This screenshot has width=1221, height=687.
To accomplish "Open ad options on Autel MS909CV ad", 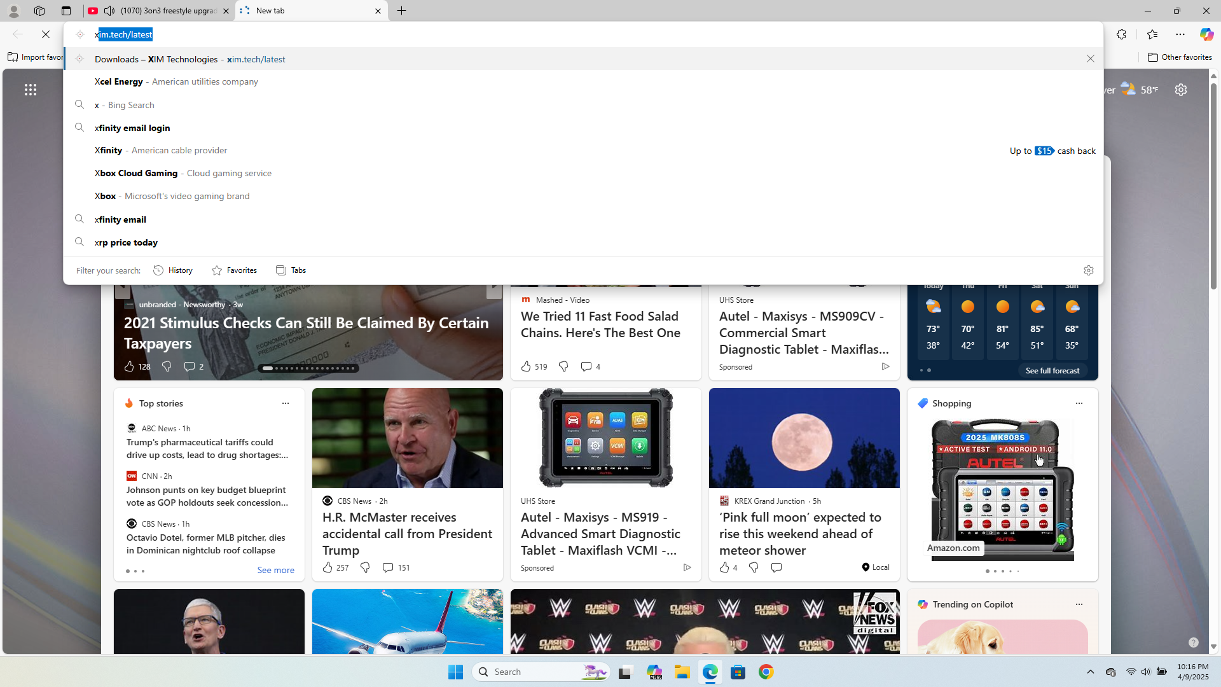I will (x=885, y=366).
